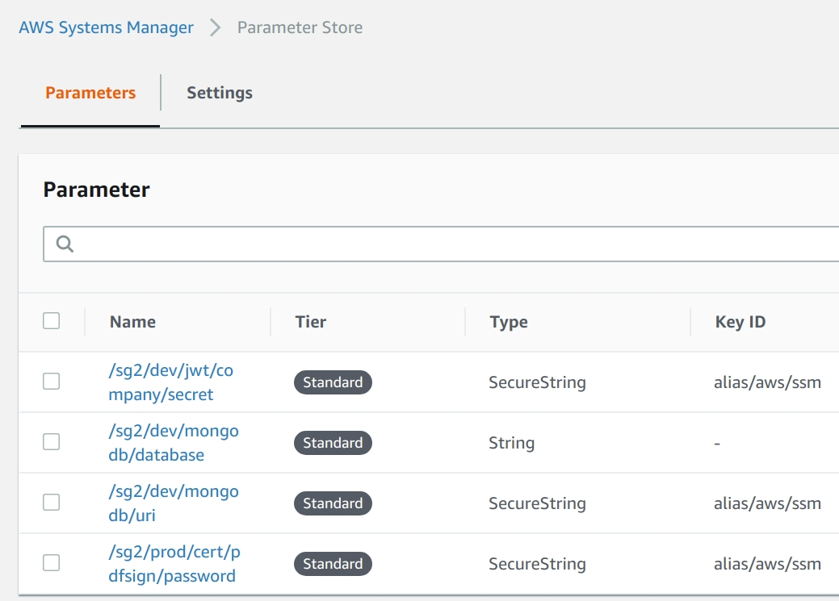
Task: Click the magnifier search icon
Action: coord(65,244)
